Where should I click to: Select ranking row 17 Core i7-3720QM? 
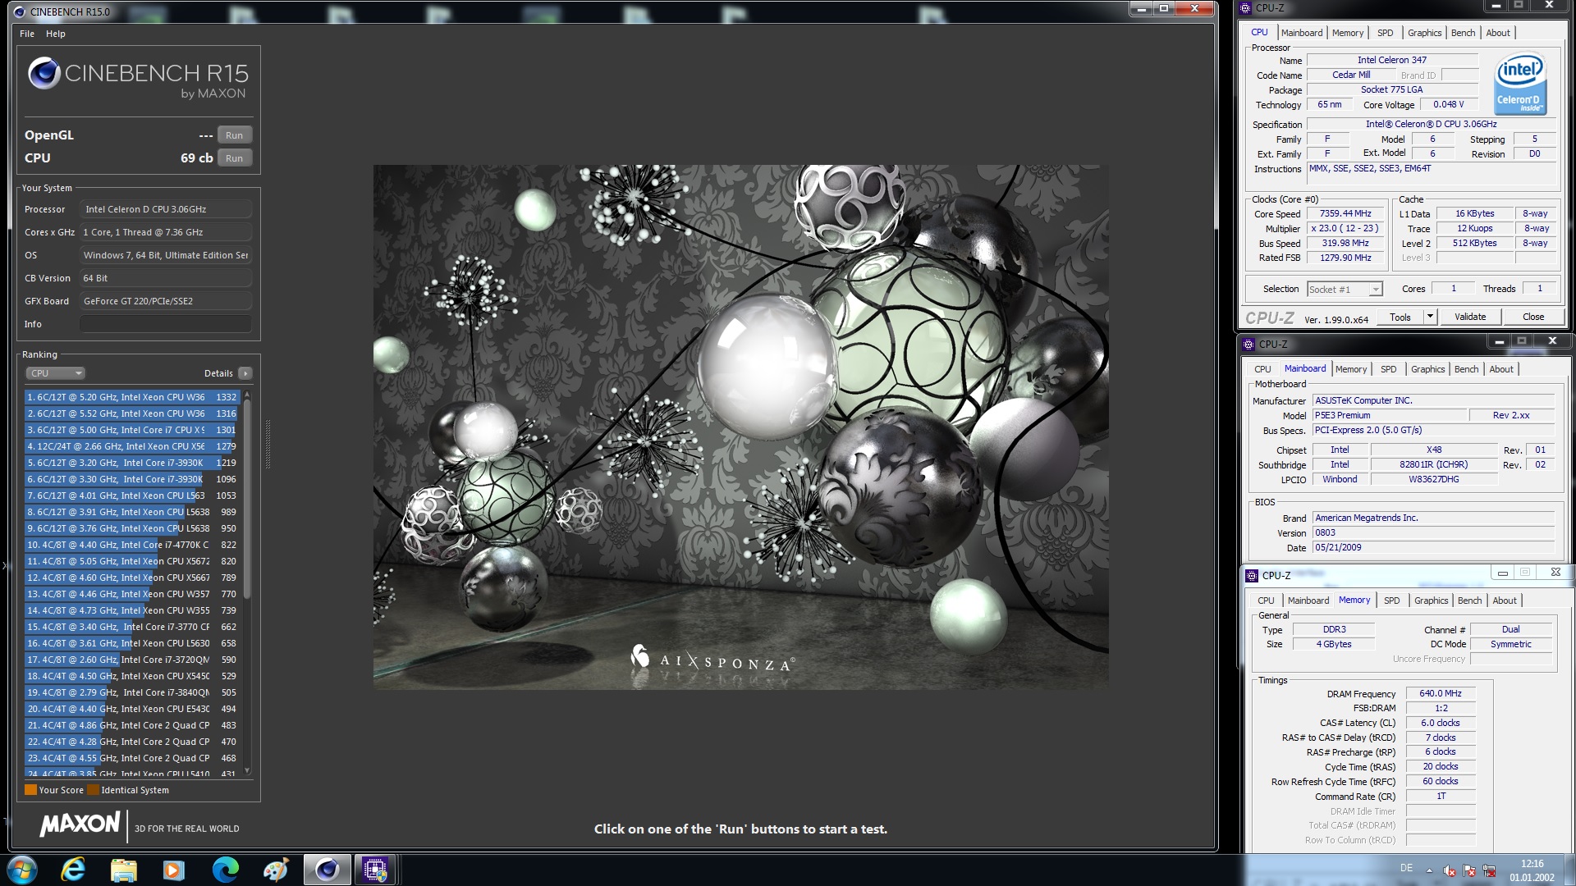pyautogui.click(x=131, y=660)
